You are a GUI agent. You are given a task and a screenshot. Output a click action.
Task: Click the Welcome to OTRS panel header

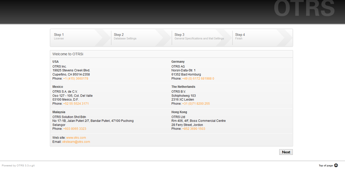[x=68, y=54]
